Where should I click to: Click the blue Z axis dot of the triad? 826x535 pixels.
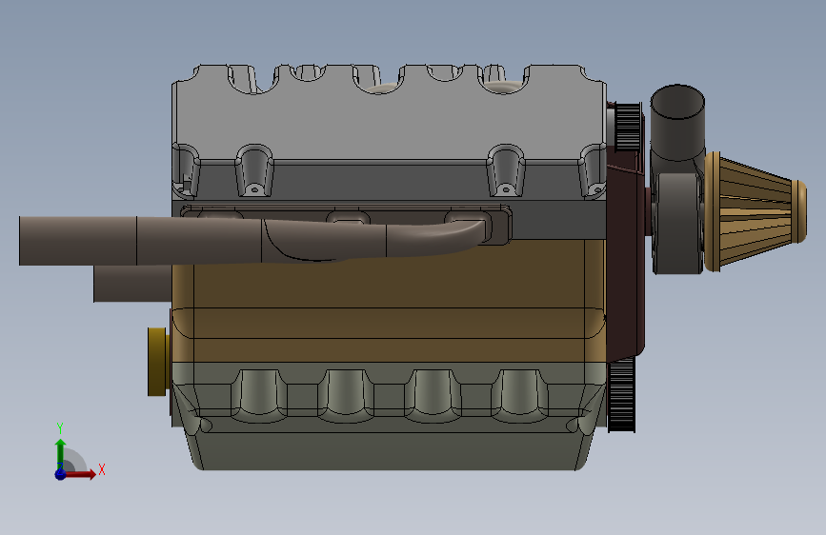pos(60,474)
